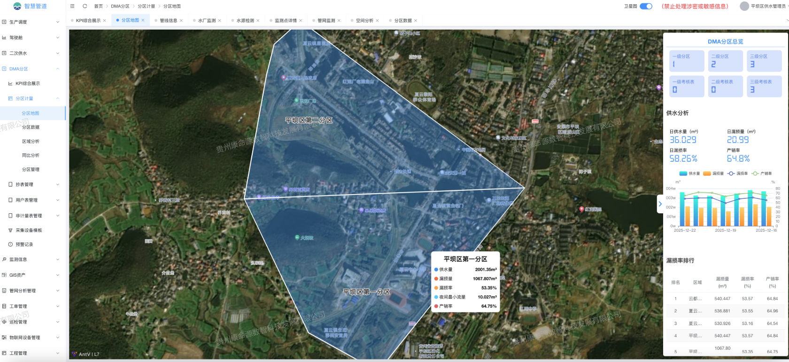
Task: Switch to the 水厂监测 tab
Action: tap(207, 21)
